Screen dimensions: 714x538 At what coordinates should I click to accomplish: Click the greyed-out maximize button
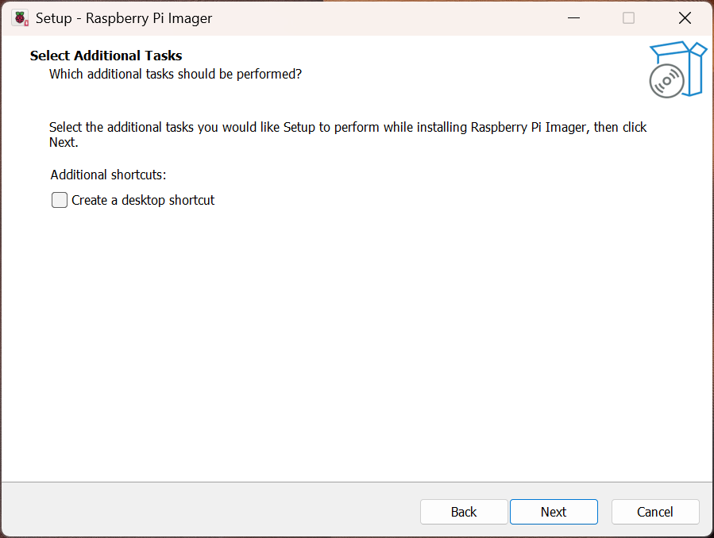pyautogui.click(x=628, y=18)
